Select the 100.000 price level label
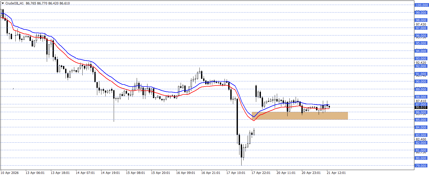Image resolution: width=429 pixels, height=176 pixels. click(421, 5)
